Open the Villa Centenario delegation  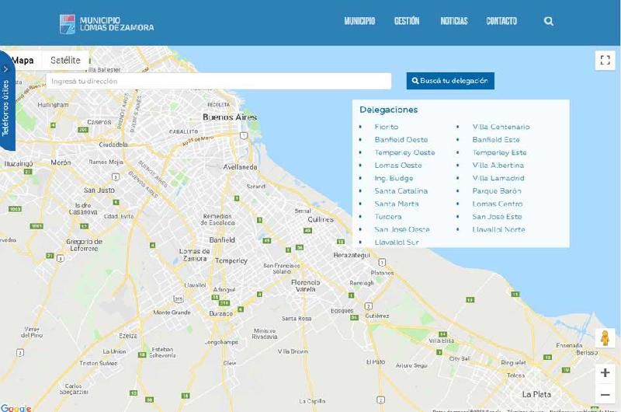[501, 127]
